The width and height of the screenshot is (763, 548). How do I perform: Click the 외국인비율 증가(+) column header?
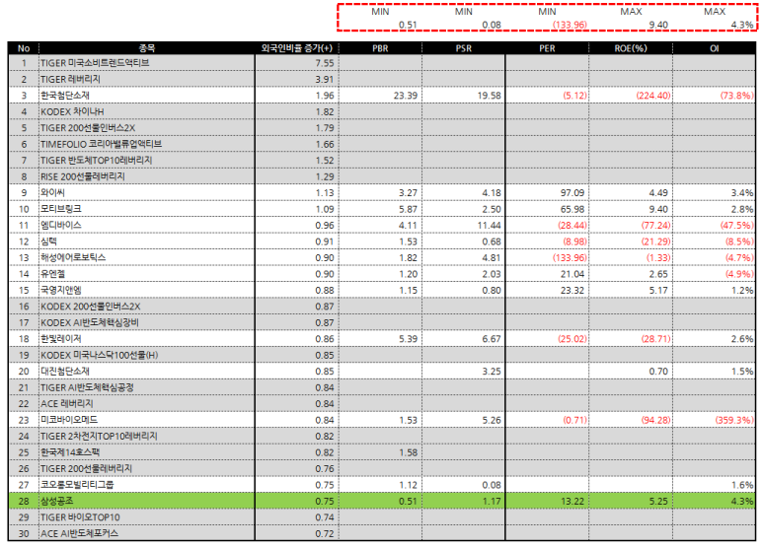[296, 48]
